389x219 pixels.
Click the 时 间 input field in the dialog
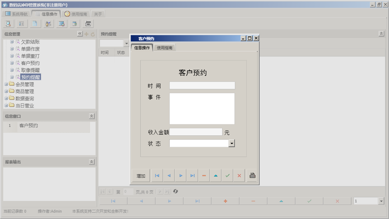coord(202,85)
